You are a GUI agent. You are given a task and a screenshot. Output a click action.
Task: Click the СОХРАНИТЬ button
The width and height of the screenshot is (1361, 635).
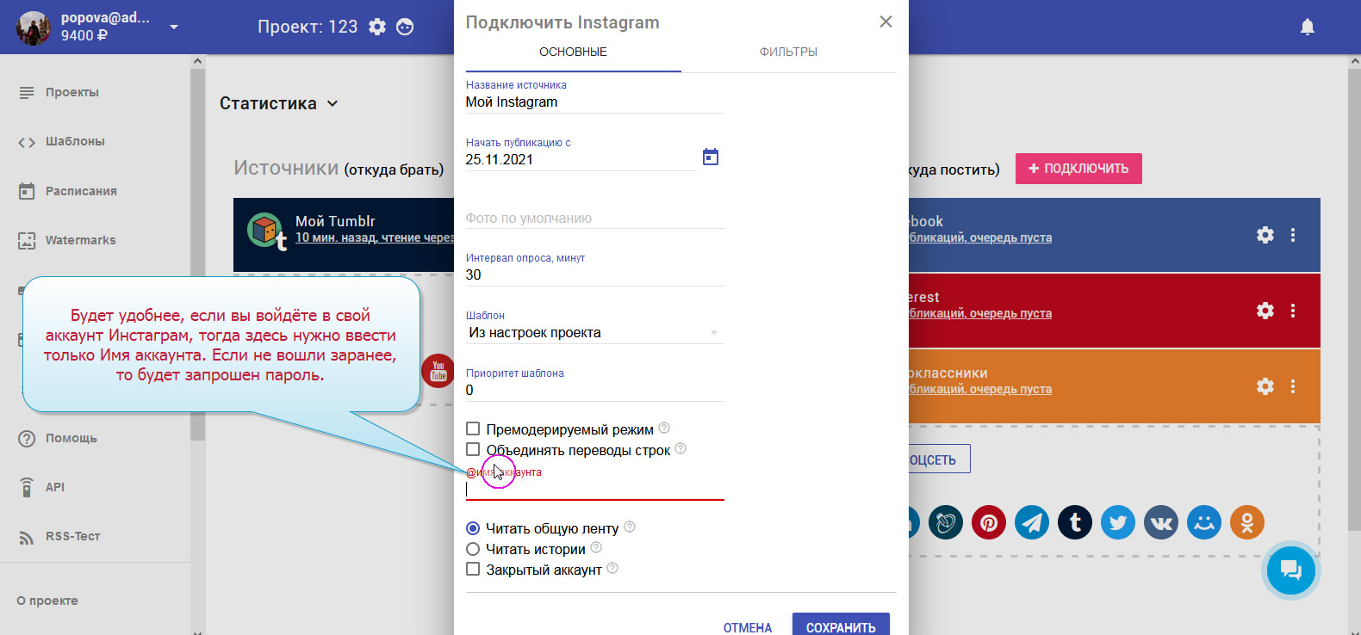point(840,626)
